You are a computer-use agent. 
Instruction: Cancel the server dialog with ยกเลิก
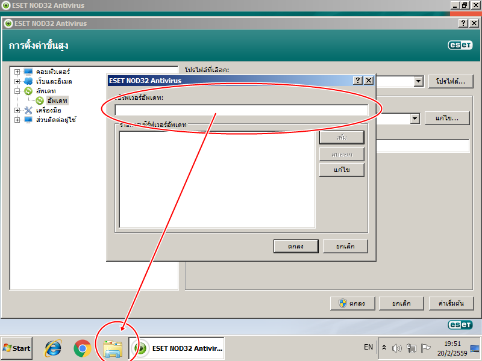tap(345, 246)
